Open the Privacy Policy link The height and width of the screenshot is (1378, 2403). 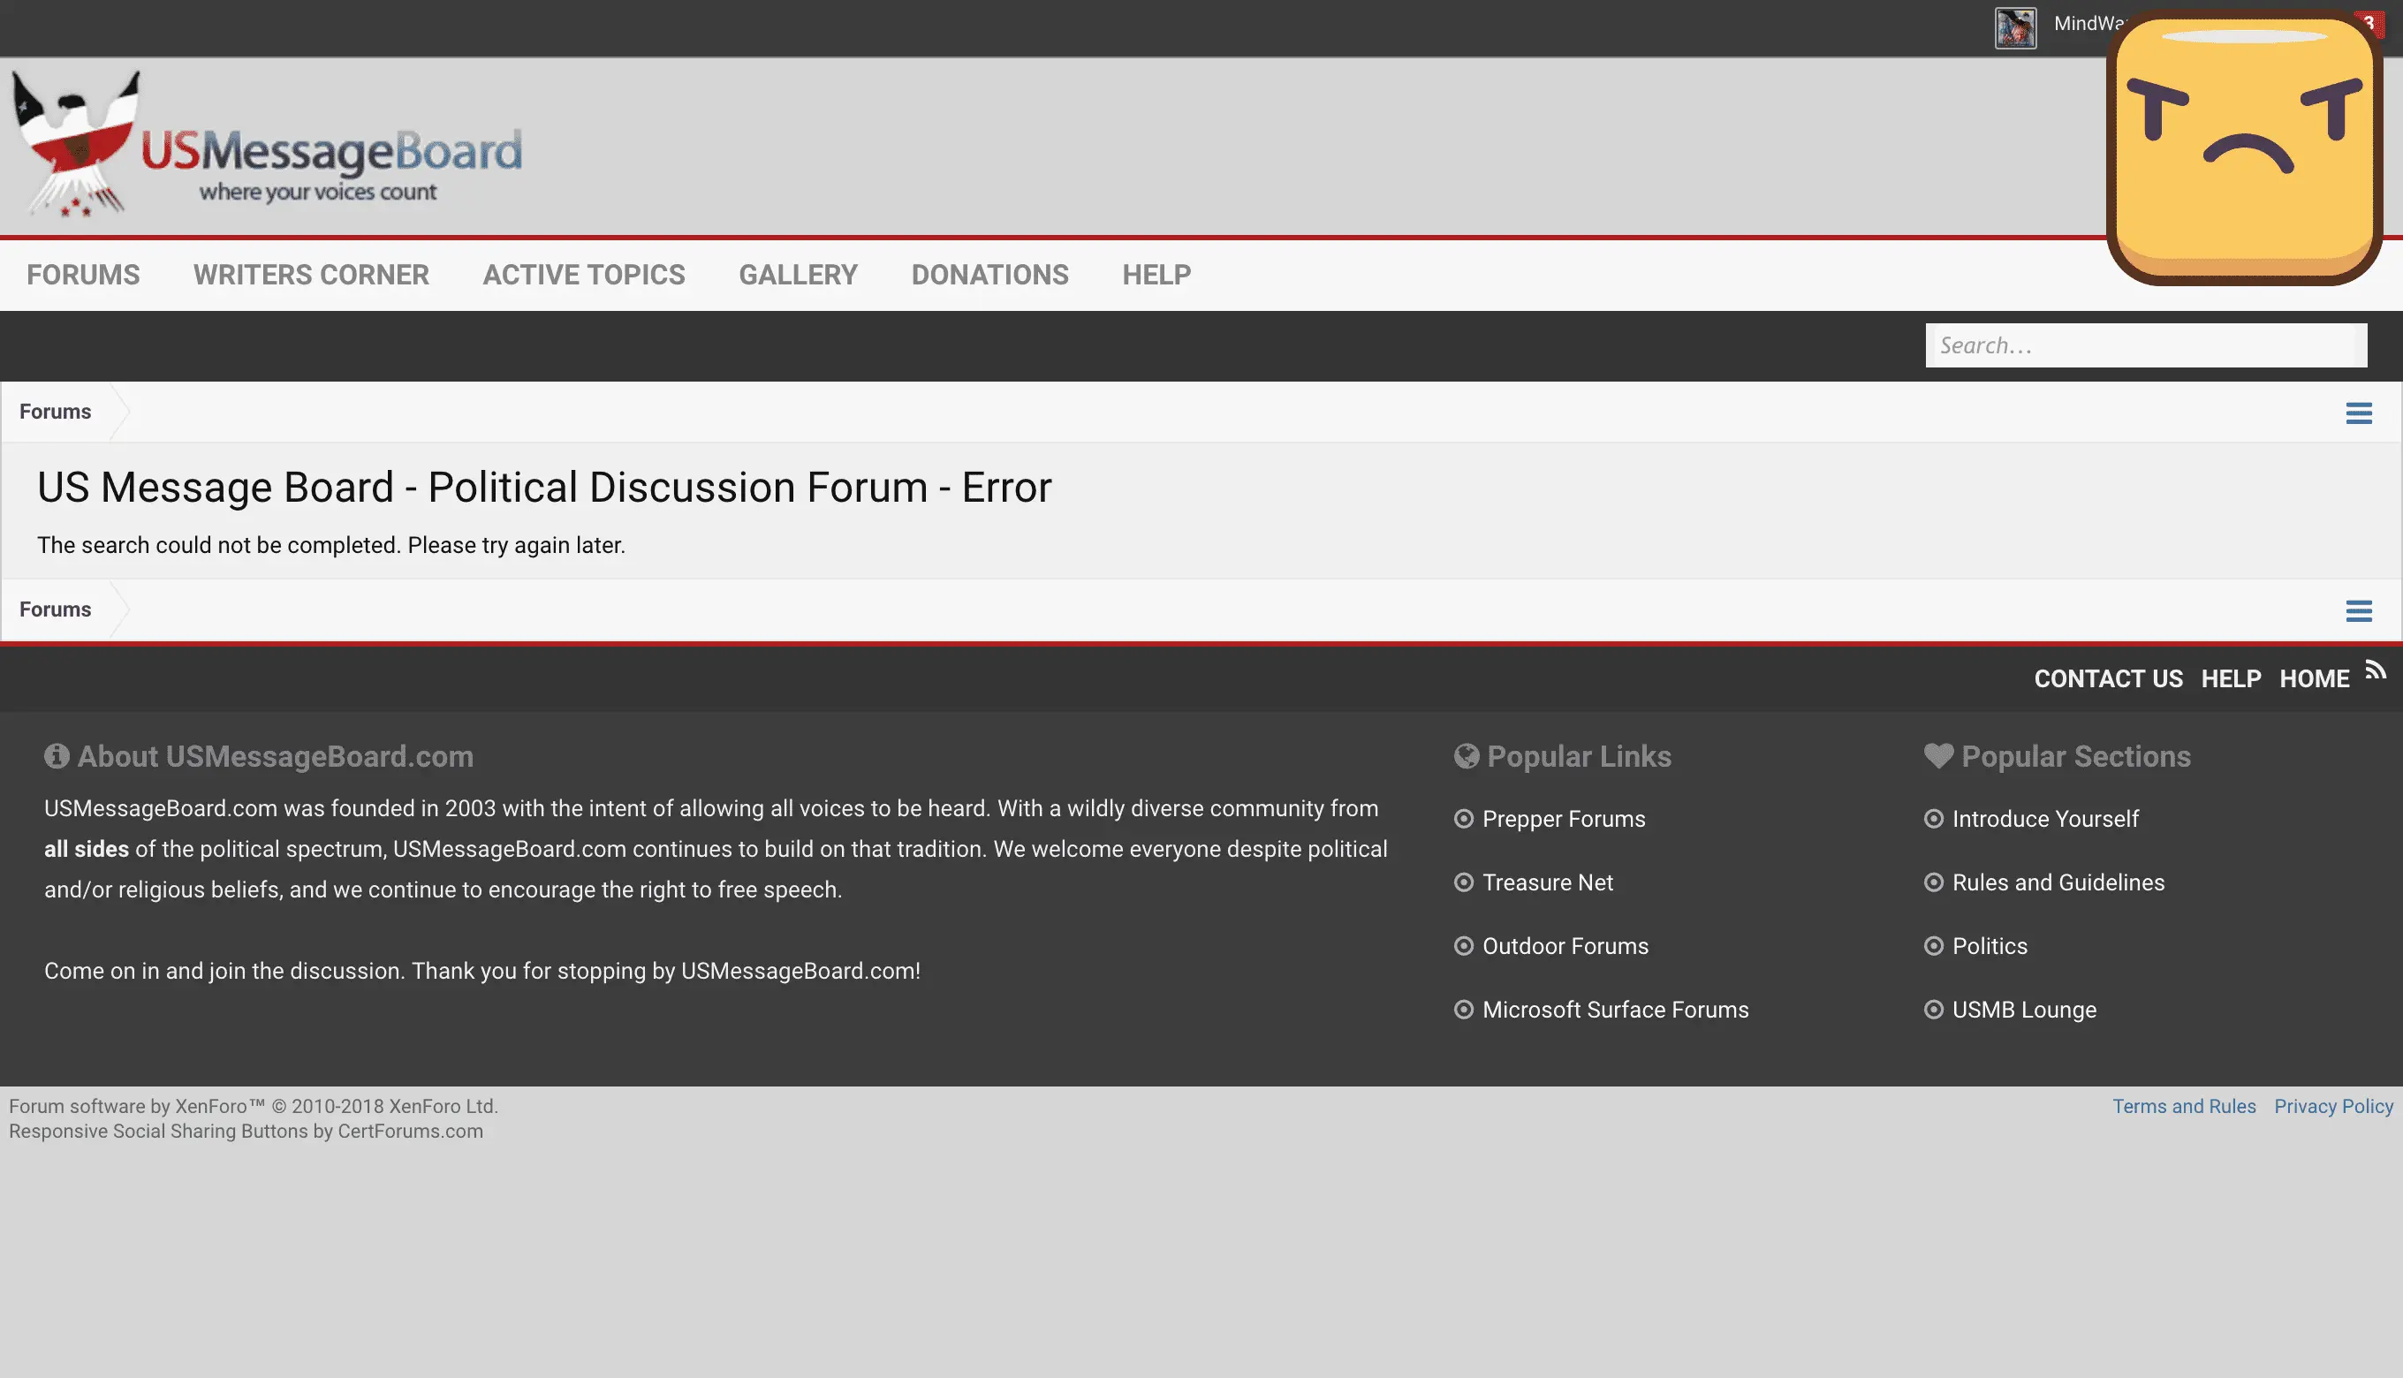tap(2333, 1106)
